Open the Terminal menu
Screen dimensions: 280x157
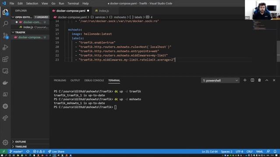tap(73, 3)
